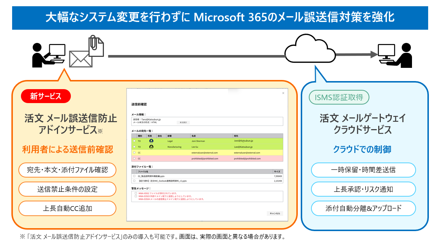Click the Joni@Katsubun.jp address cell
The height and width of the screenshot is (241, 441).
pos(243,141)
